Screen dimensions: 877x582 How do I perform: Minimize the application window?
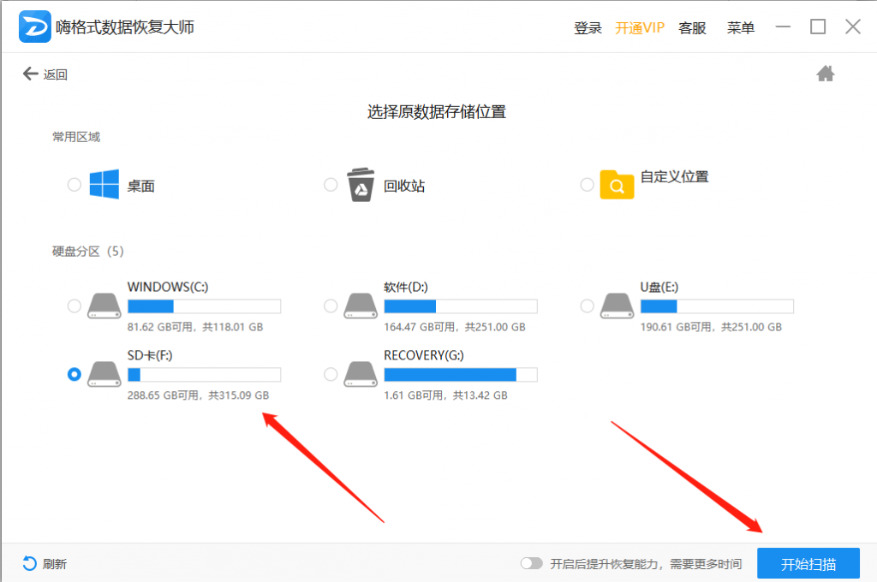(783, 27)
